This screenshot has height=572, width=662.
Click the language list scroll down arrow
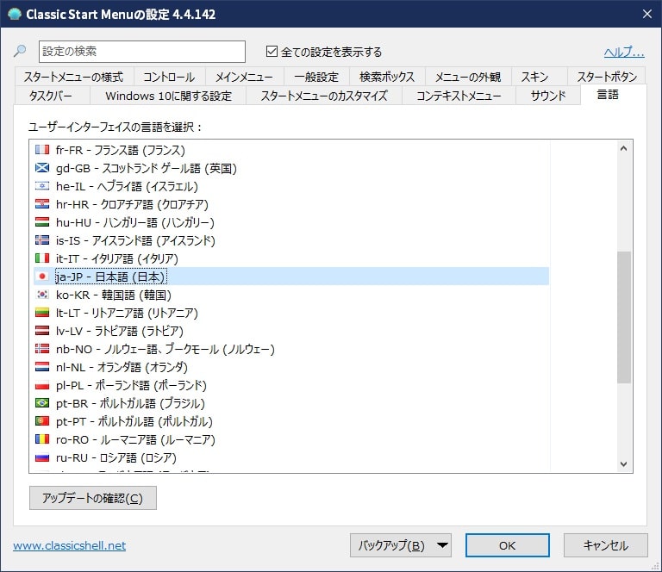tap(623, 464)
